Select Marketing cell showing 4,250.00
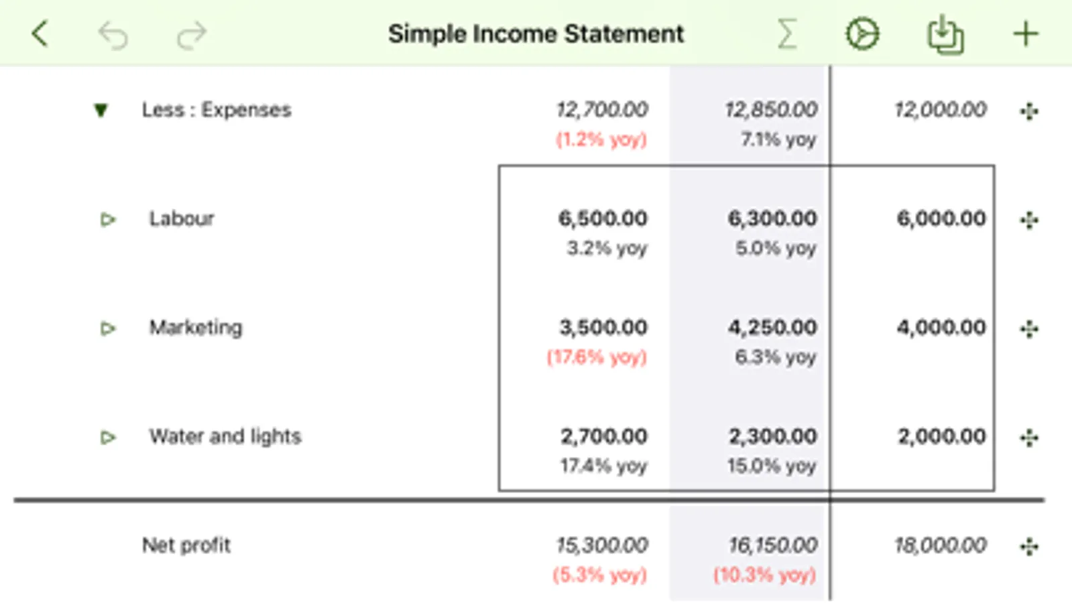 [772, 328]
